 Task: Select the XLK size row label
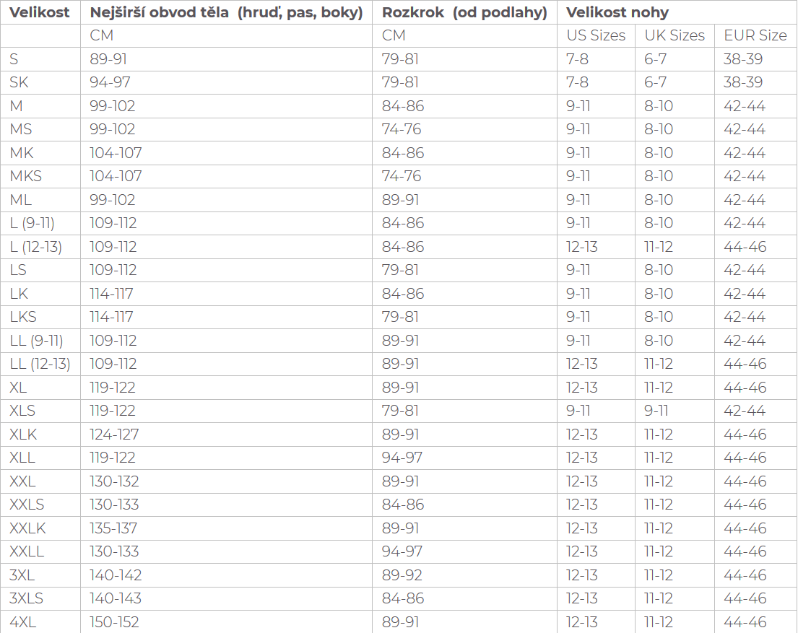point(23,435)
